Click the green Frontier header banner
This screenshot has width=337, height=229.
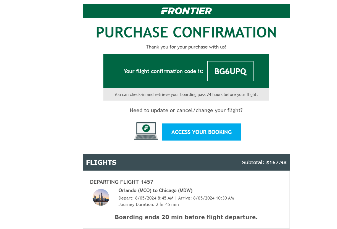click(186, 11)
